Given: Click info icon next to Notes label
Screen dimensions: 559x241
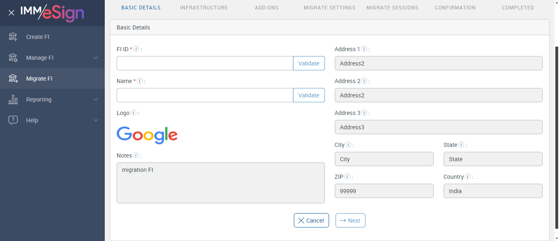Looking at the screenshot, I should [136, 155].
